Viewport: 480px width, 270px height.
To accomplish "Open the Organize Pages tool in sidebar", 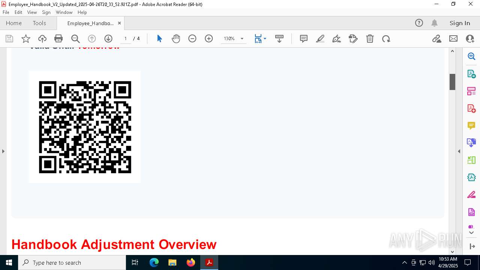I will point(471,91).
